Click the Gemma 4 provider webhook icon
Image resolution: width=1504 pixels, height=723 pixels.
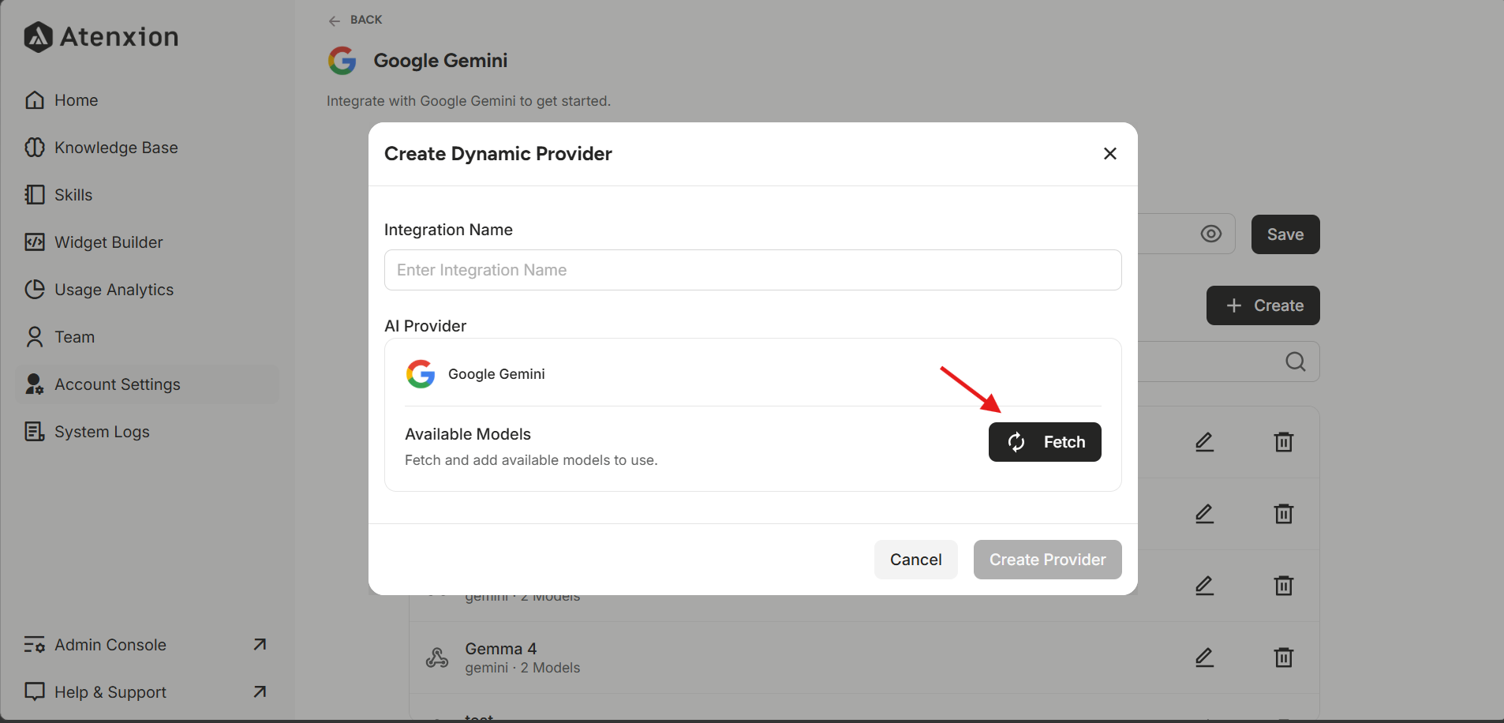tap(437, 657)
